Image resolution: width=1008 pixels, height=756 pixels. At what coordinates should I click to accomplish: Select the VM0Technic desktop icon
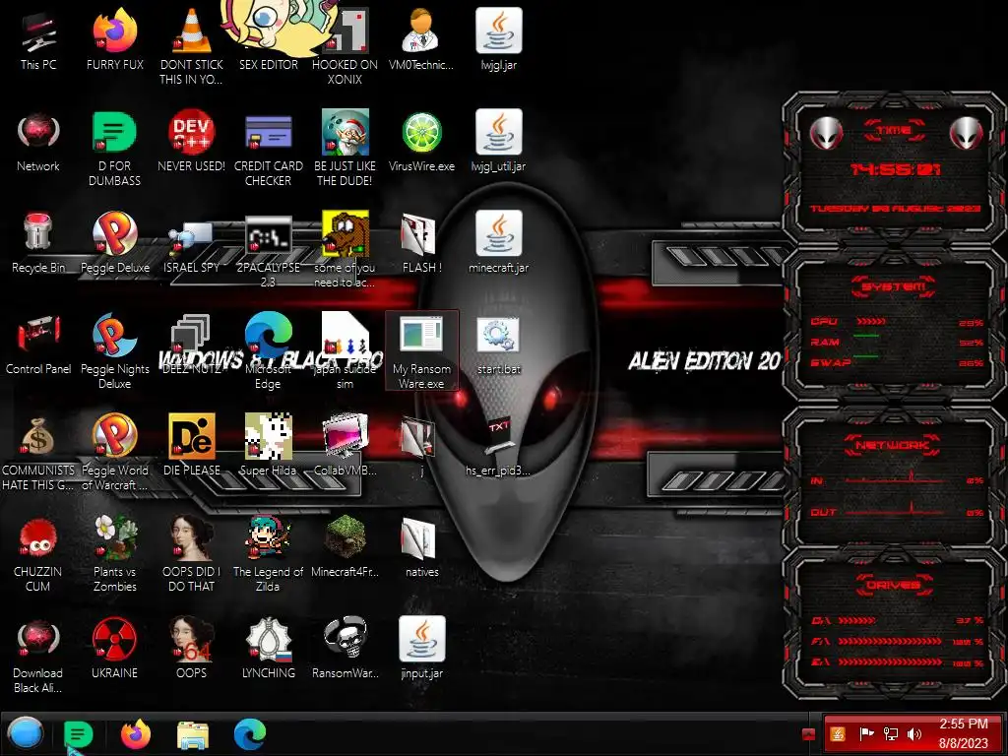[x=421, y=40]
